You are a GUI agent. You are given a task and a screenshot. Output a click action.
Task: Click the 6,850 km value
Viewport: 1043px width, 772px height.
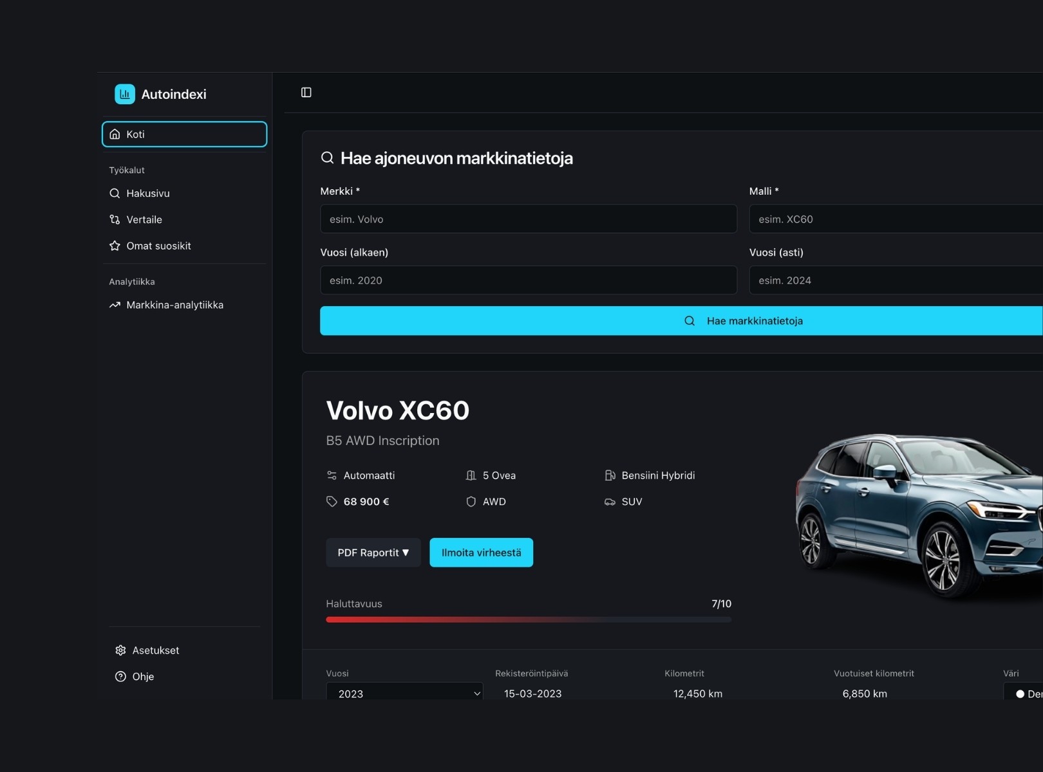click(865, 694)
